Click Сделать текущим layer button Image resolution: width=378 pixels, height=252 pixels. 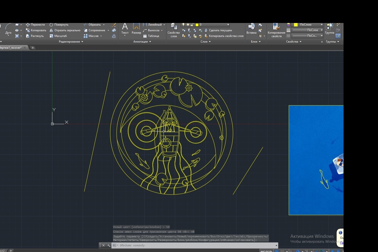click(218, 30)
